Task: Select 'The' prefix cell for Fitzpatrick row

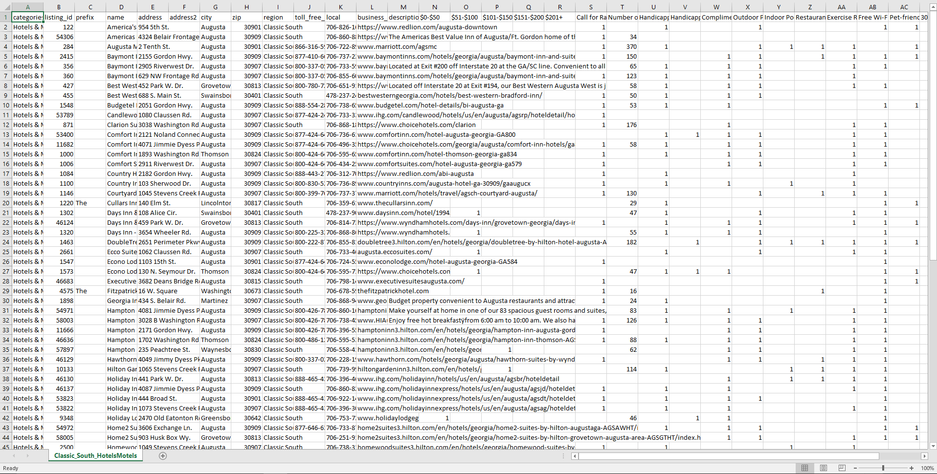Action: tap(90, 291)
